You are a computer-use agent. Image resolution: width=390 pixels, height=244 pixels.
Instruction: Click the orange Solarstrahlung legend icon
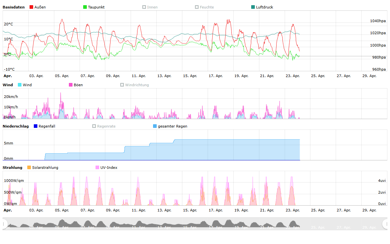pyautogui.click(x=29, y=168)
